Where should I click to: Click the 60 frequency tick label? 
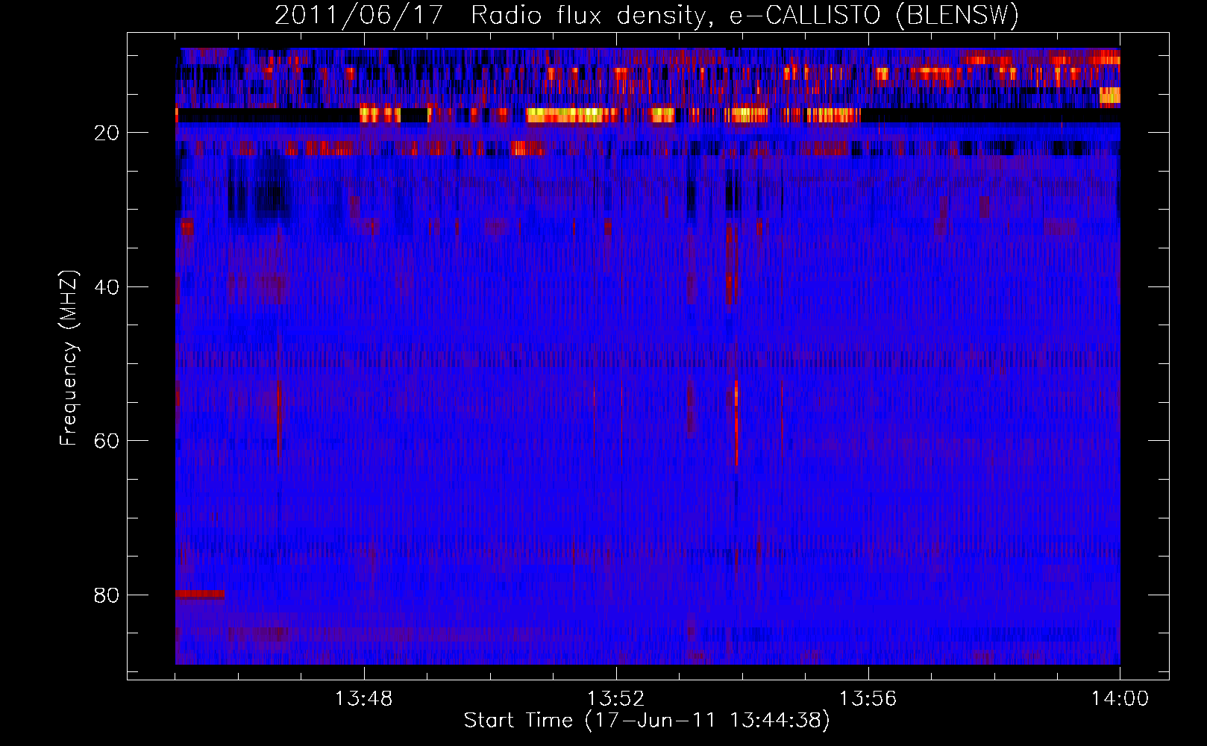(107, 441)
